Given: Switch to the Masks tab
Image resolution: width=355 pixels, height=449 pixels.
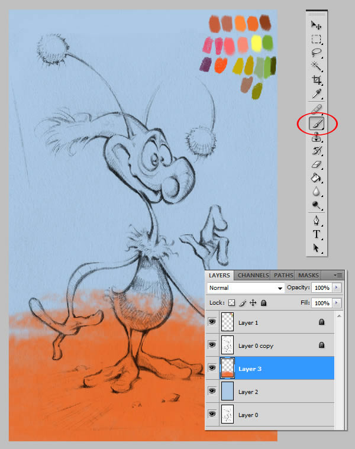Looking at the screenshot, I should (x=308, y=276).
